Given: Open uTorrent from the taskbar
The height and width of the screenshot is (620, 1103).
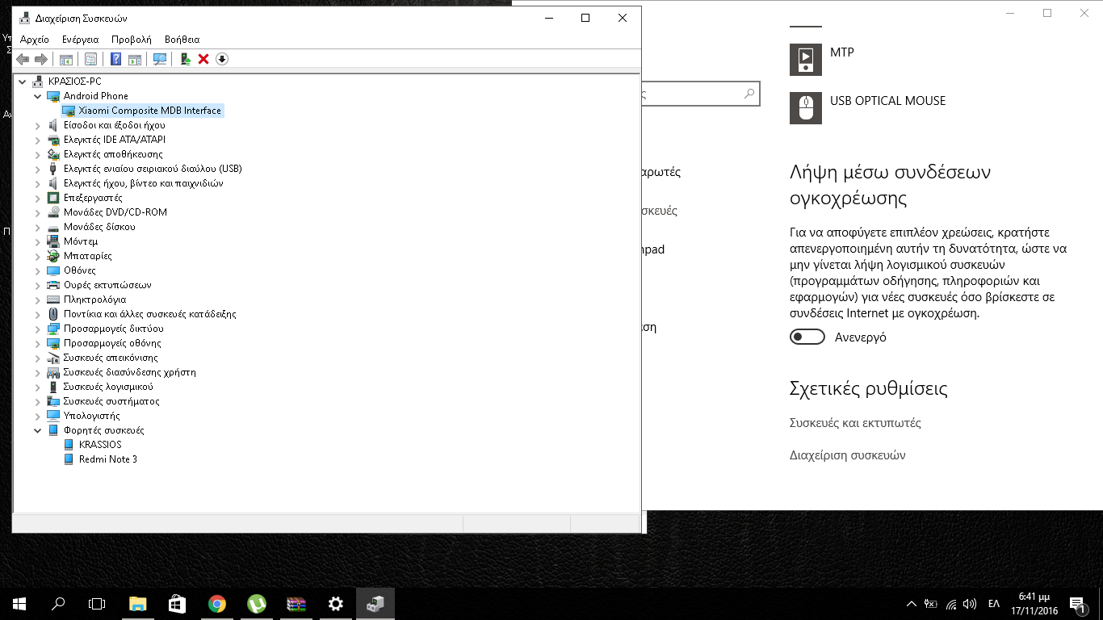Looking at the screenshot, I should coord(256,604).
